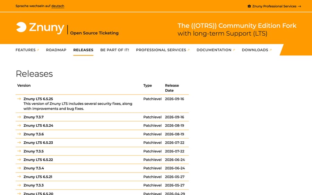Click the external-link arrow next to DOWNLOADS
This screenshot has width=312, height=195.
[271, 50]
